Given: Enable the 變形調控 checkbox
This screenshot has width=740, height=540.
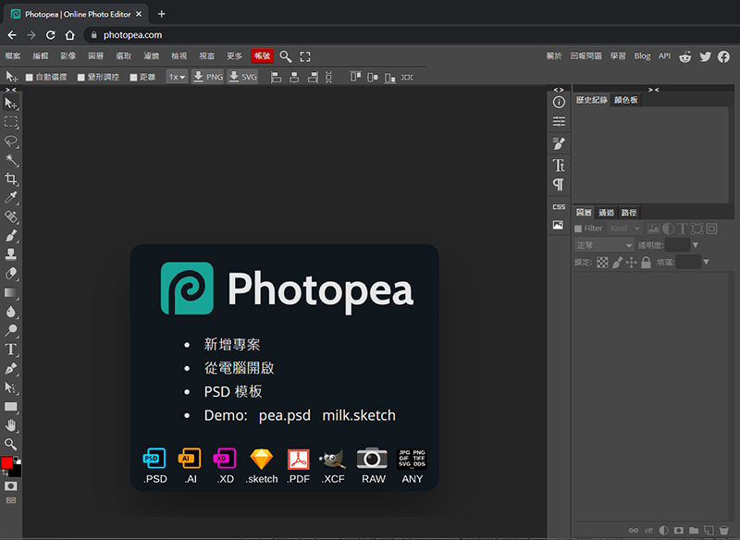Looking at the screenshot, I should 81,78.
